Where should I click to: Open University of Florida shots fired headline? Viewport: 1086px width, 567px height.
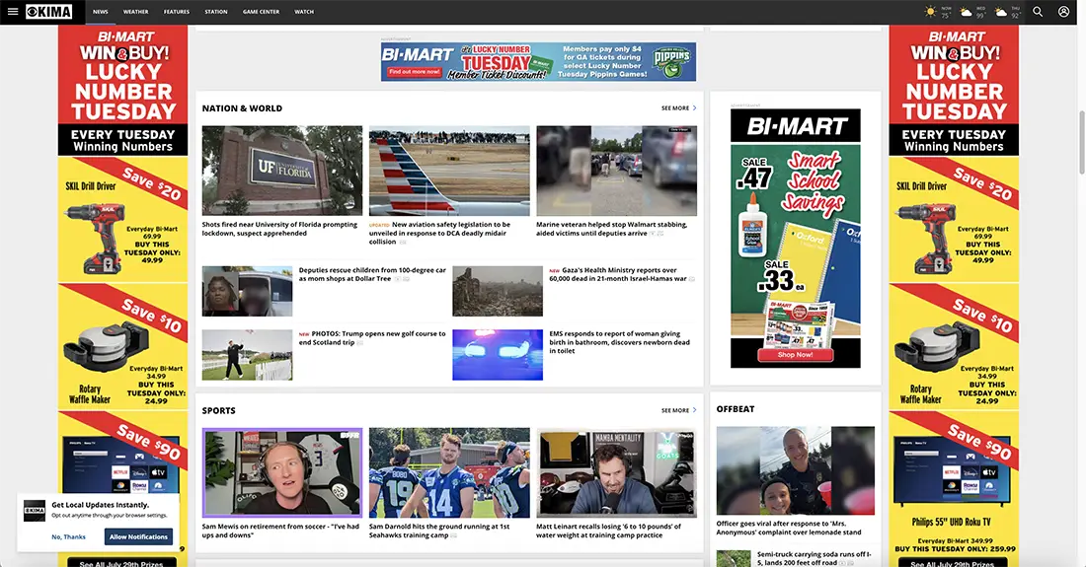(279, 229)
